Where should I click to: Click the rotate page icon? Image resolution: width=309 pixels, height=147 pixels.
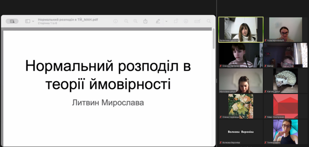[x=176, y=21]
